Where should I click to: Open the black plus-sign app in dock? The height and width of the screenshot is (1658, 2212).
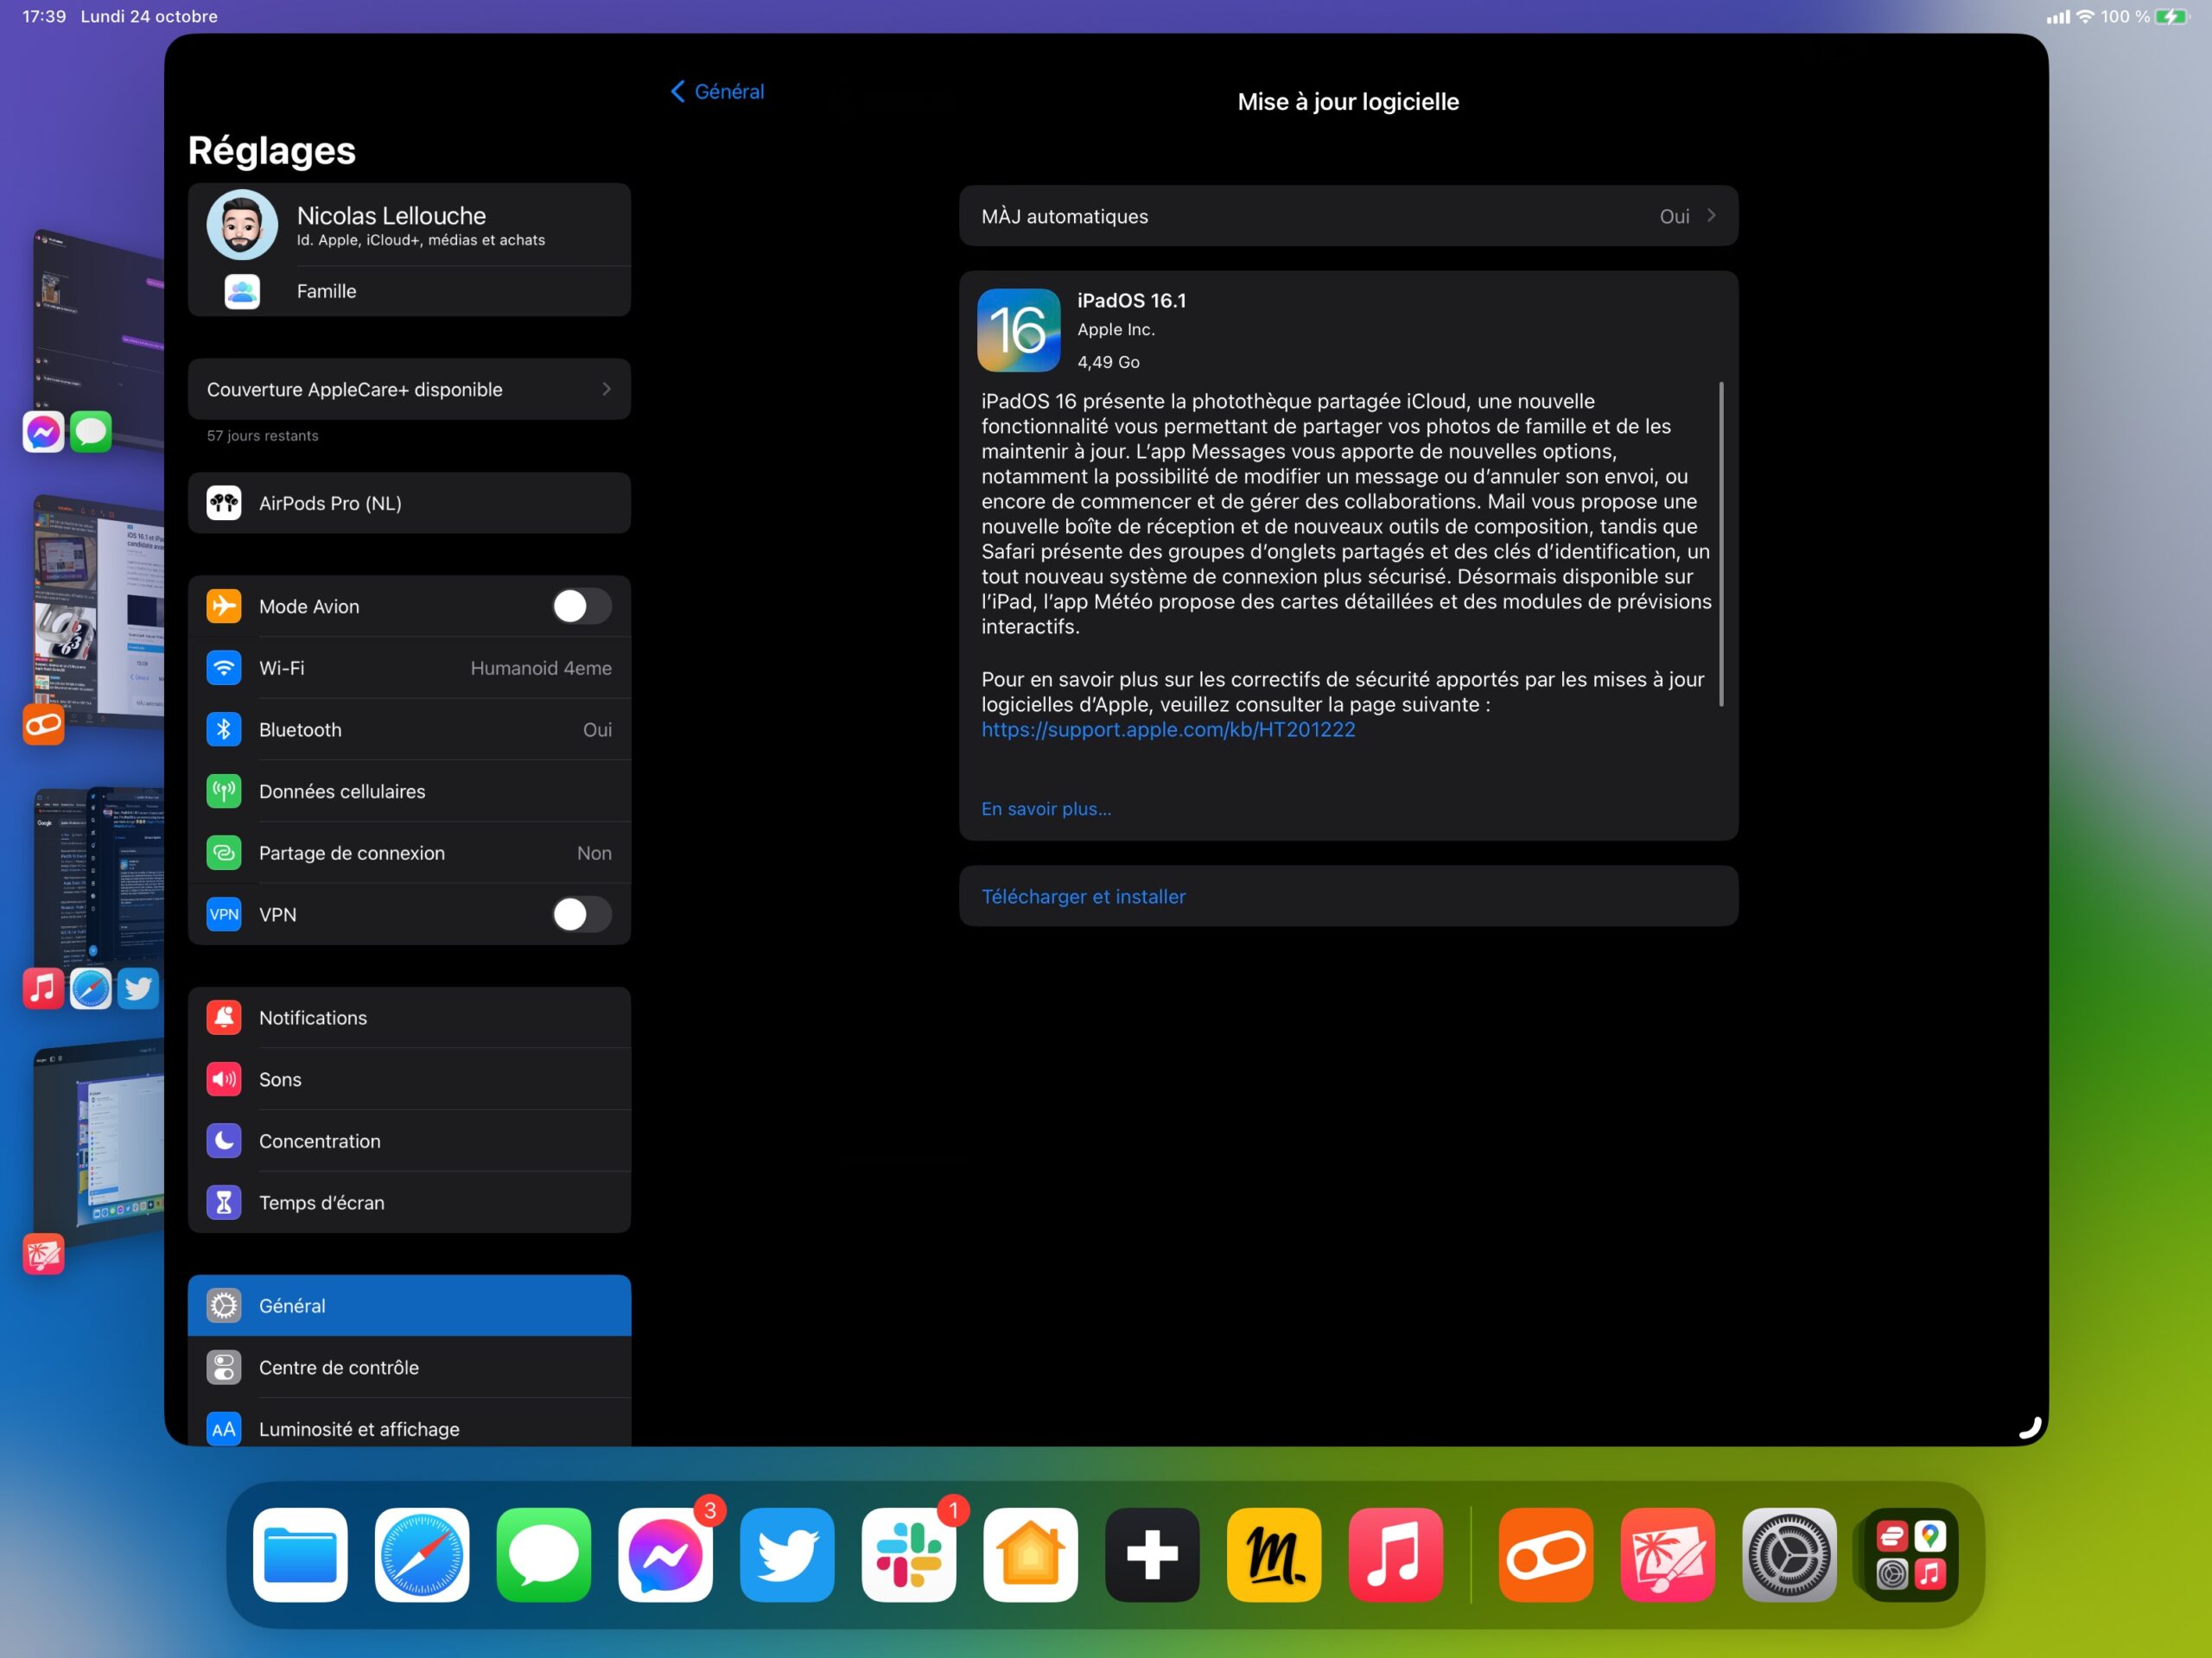1152,1554
